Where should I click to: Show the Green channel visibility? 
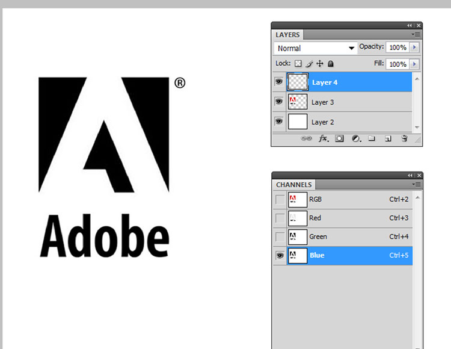pyautogui.click(x=280, y=237)
